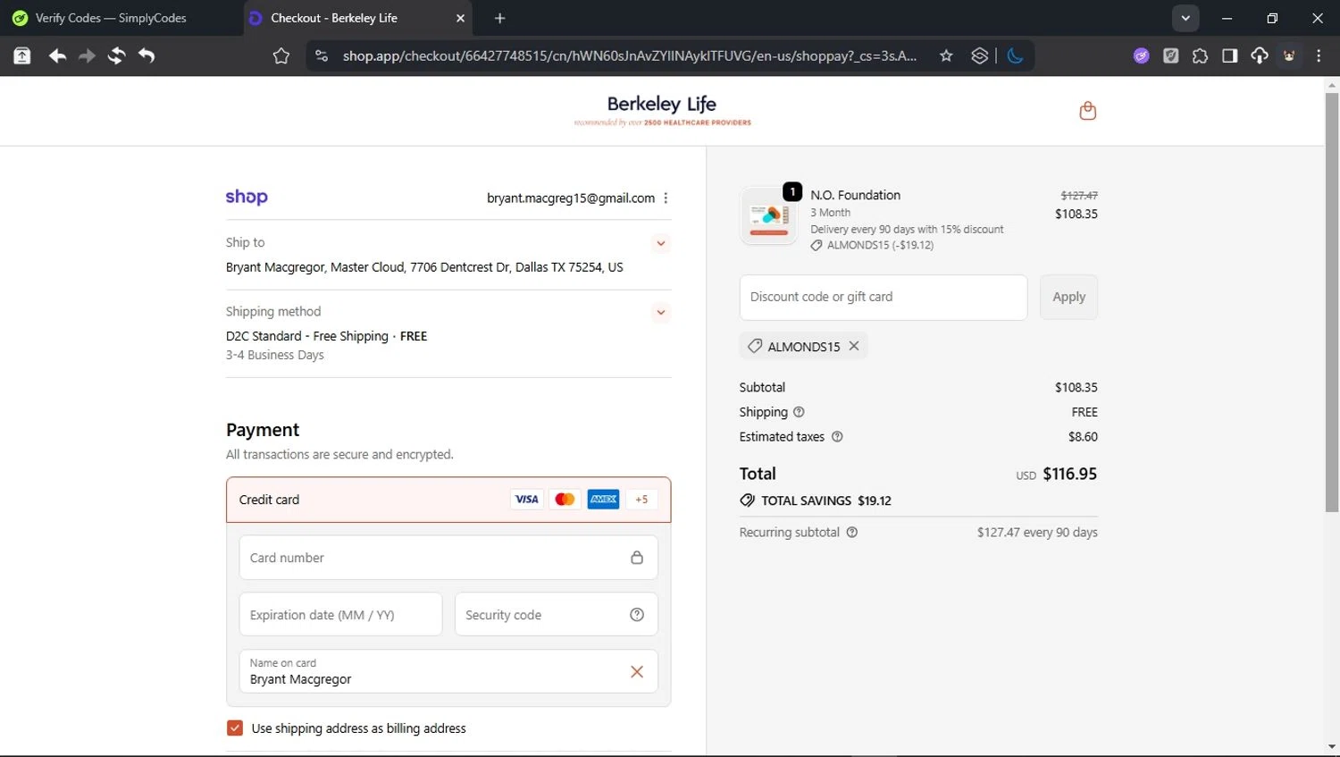The width and height of the screenshot is (1340, 757).
Task: Click the cloud upload icon
Action: pyautogui.click(x=1260, y=56)
